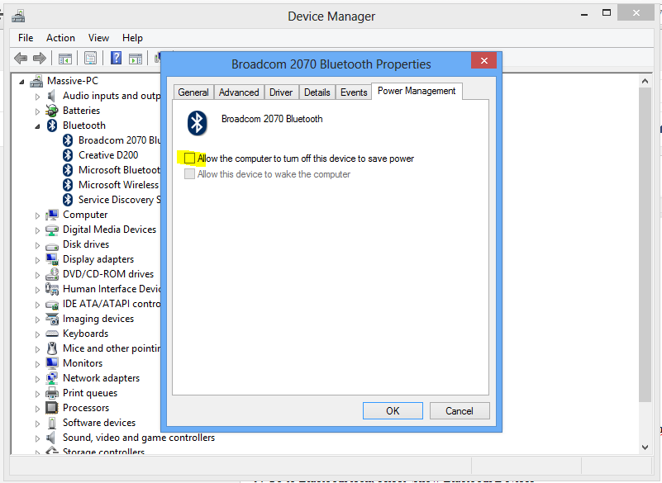Click the device tree scrollbar up arrow
The image size is (662, 483).
point(645,81)
